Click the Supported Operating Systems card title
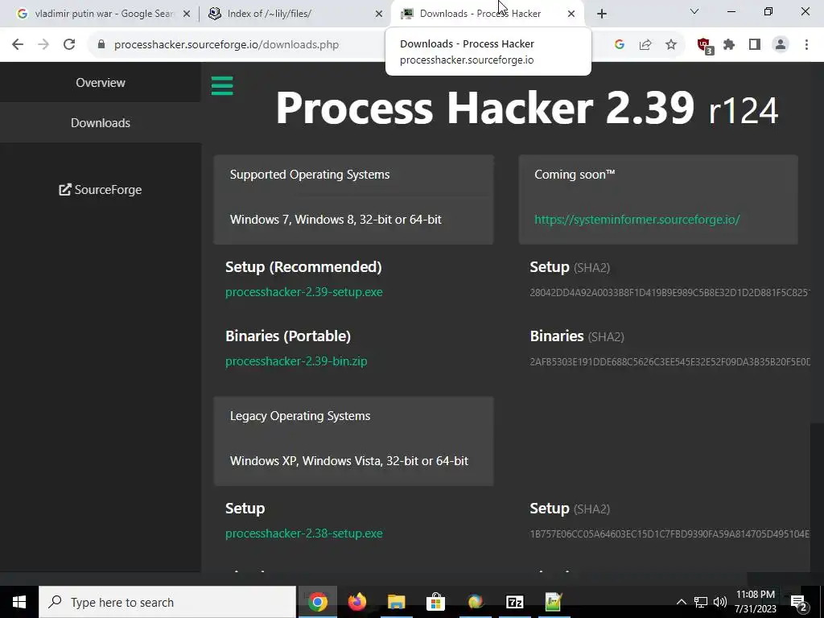The width and height of the screenshot is (824, 618). tap(310, 175)
